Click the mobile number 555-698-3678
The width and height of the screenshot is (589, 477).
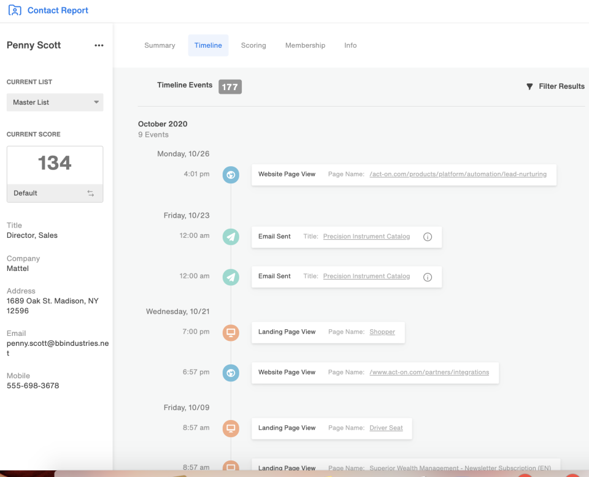tap(33, 386)
